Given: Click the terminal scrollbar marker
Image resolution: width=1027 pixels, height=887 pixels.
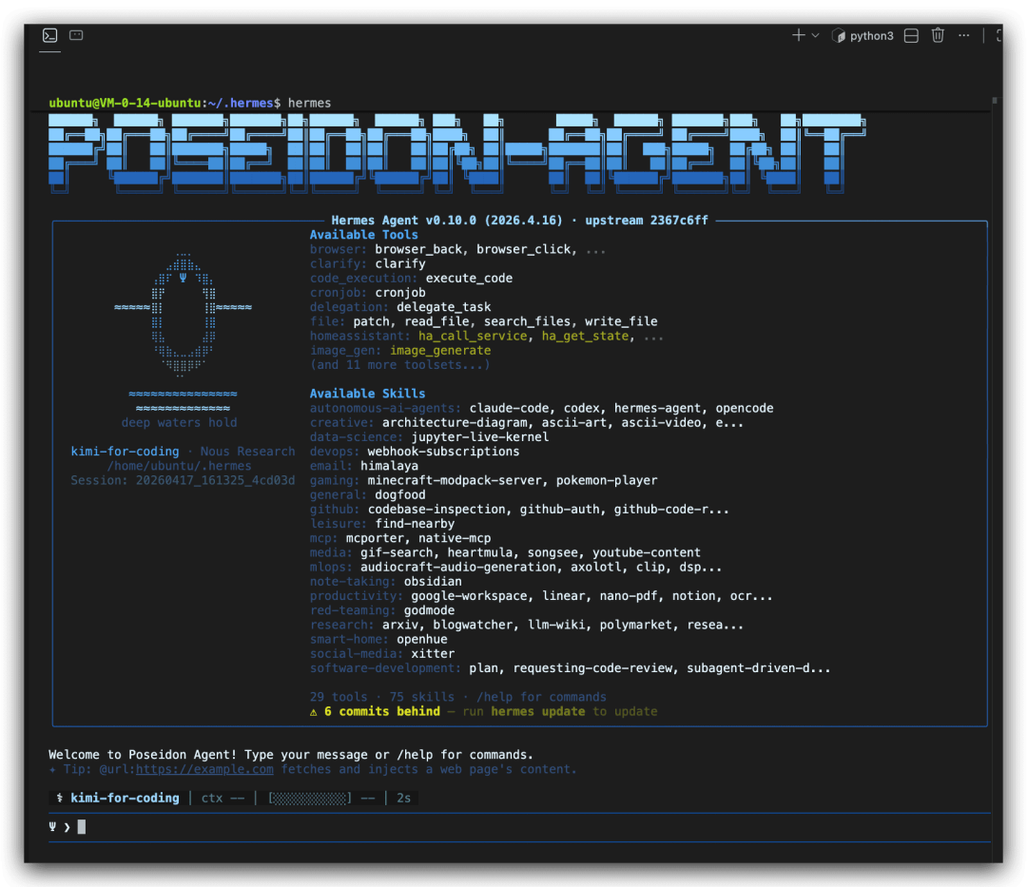Looking at the screenshot, I should [x=995, y=101].
